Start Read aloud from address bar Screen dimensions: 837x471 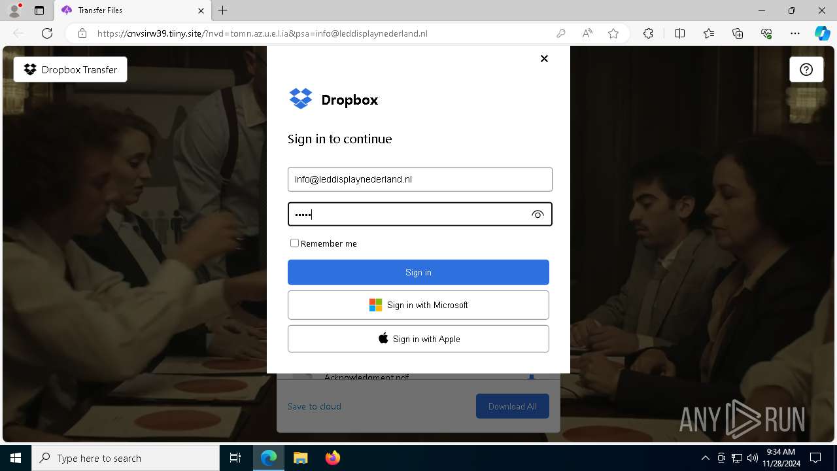pos(587,33)
